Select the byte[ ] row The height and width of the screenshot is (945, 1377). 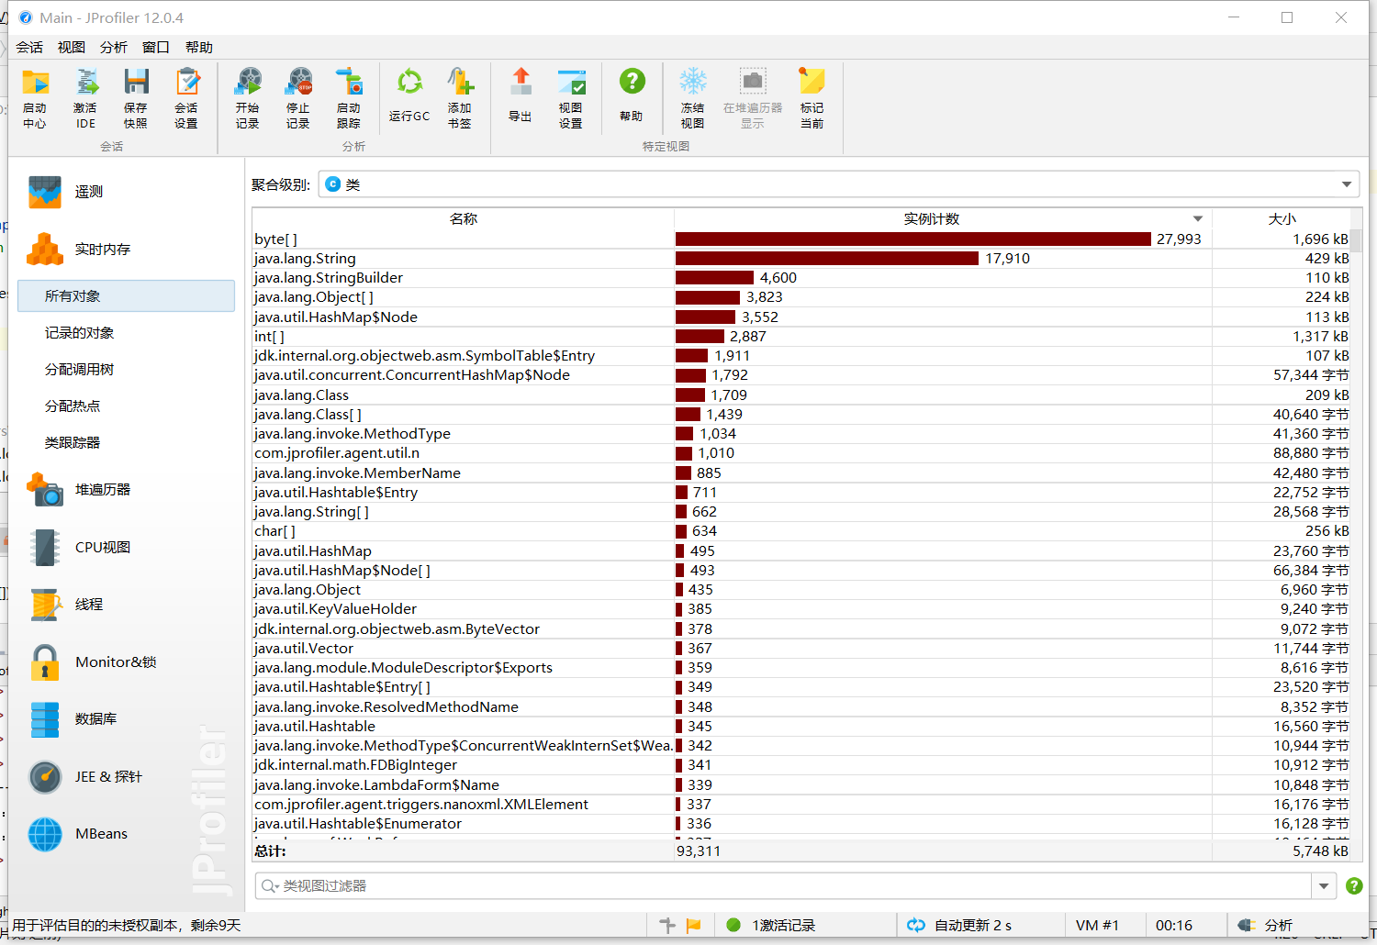801,239
